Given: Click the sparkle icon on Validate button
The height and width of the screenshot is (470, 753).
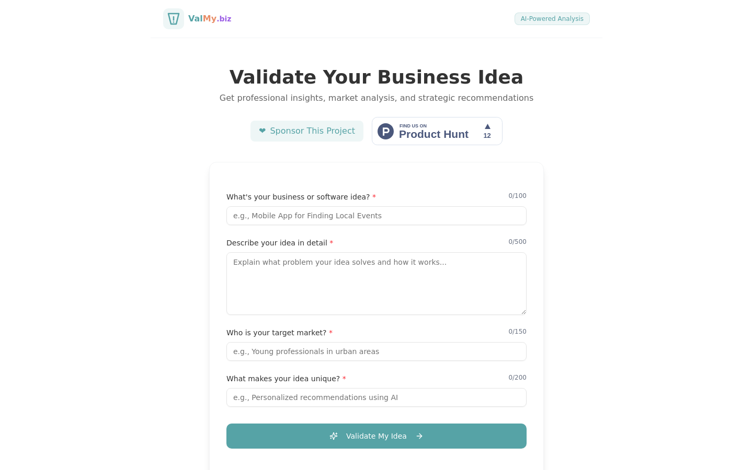Looking at the screenshot, I should (334, 436).
